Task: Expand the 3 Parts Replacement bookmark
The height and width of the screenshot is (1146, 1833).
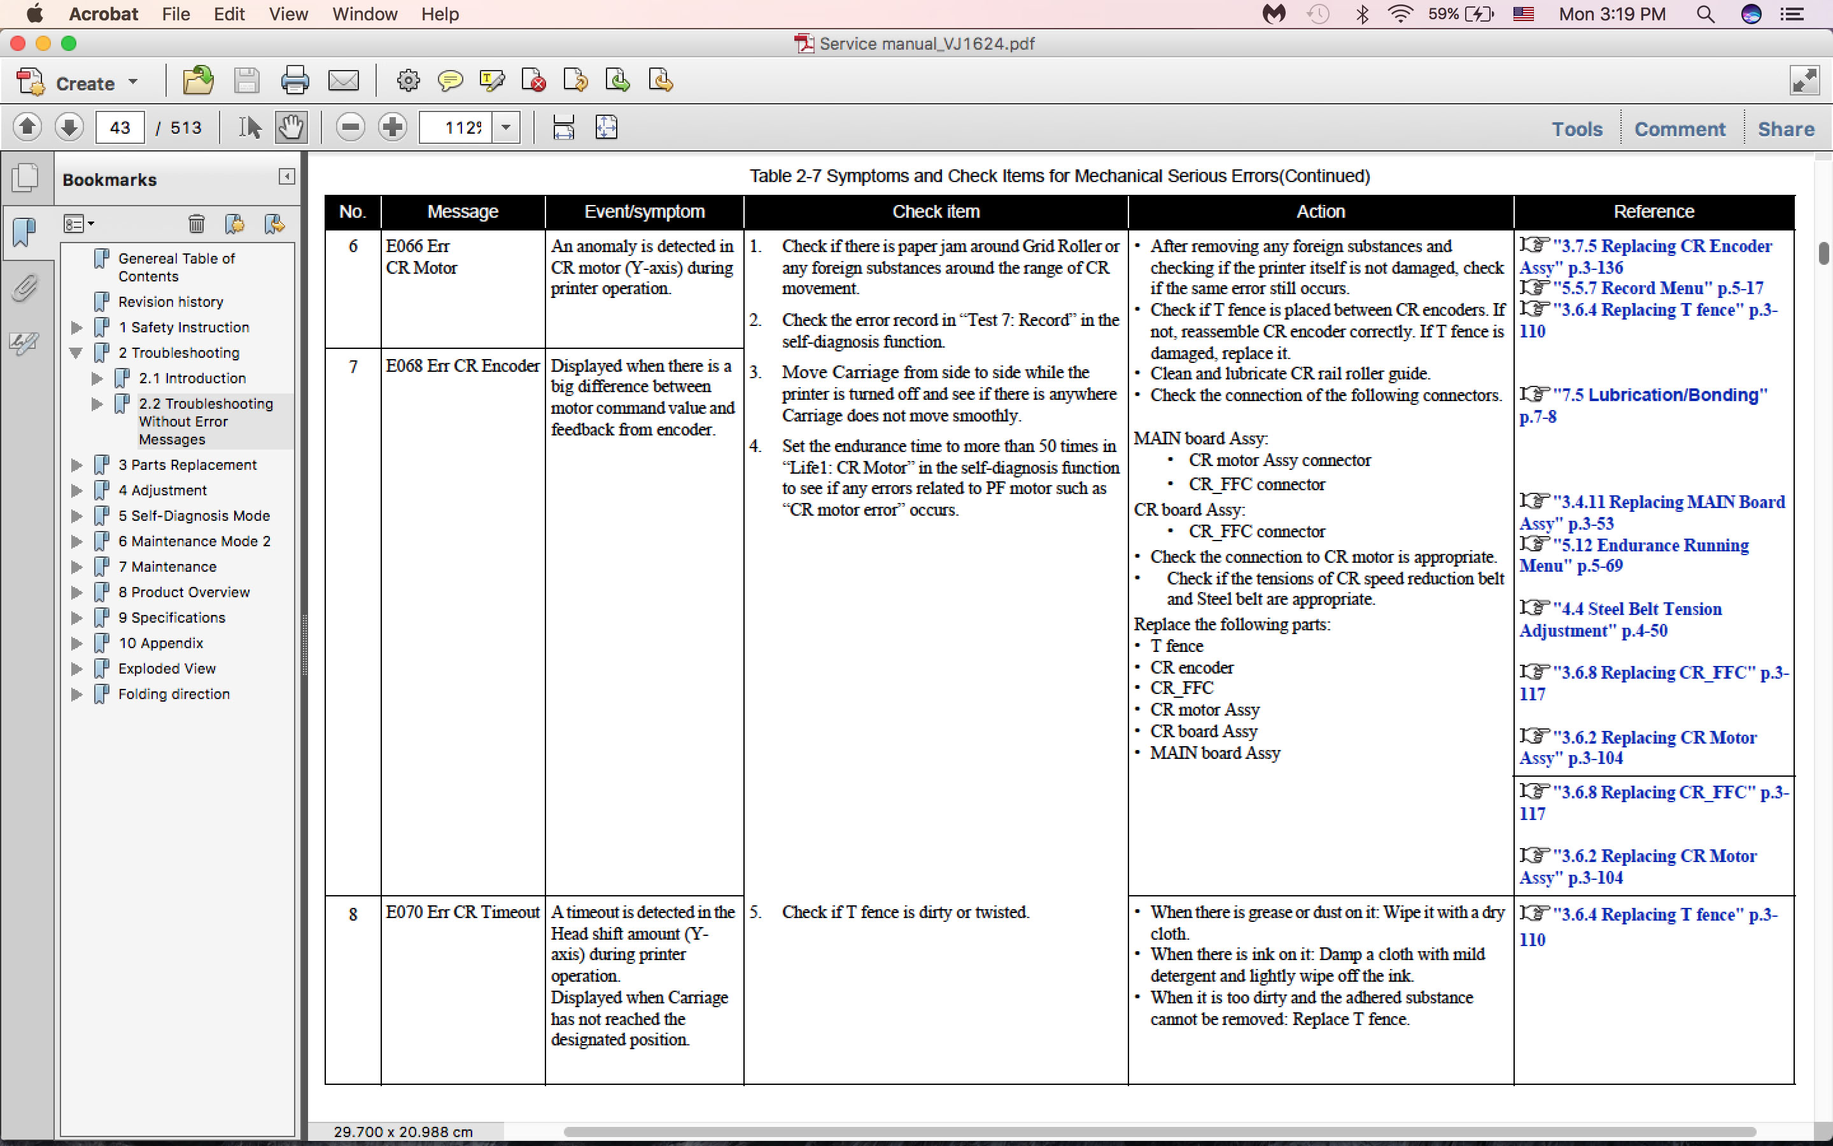Action: [x=76, y=465]
